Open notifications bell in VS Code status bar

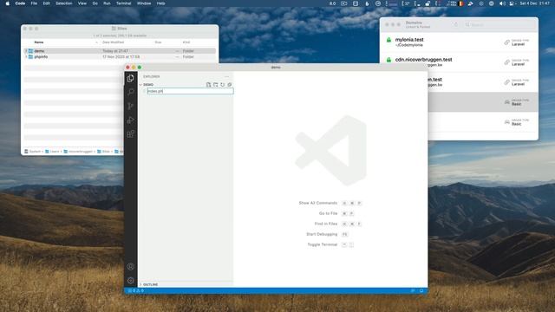421,291
